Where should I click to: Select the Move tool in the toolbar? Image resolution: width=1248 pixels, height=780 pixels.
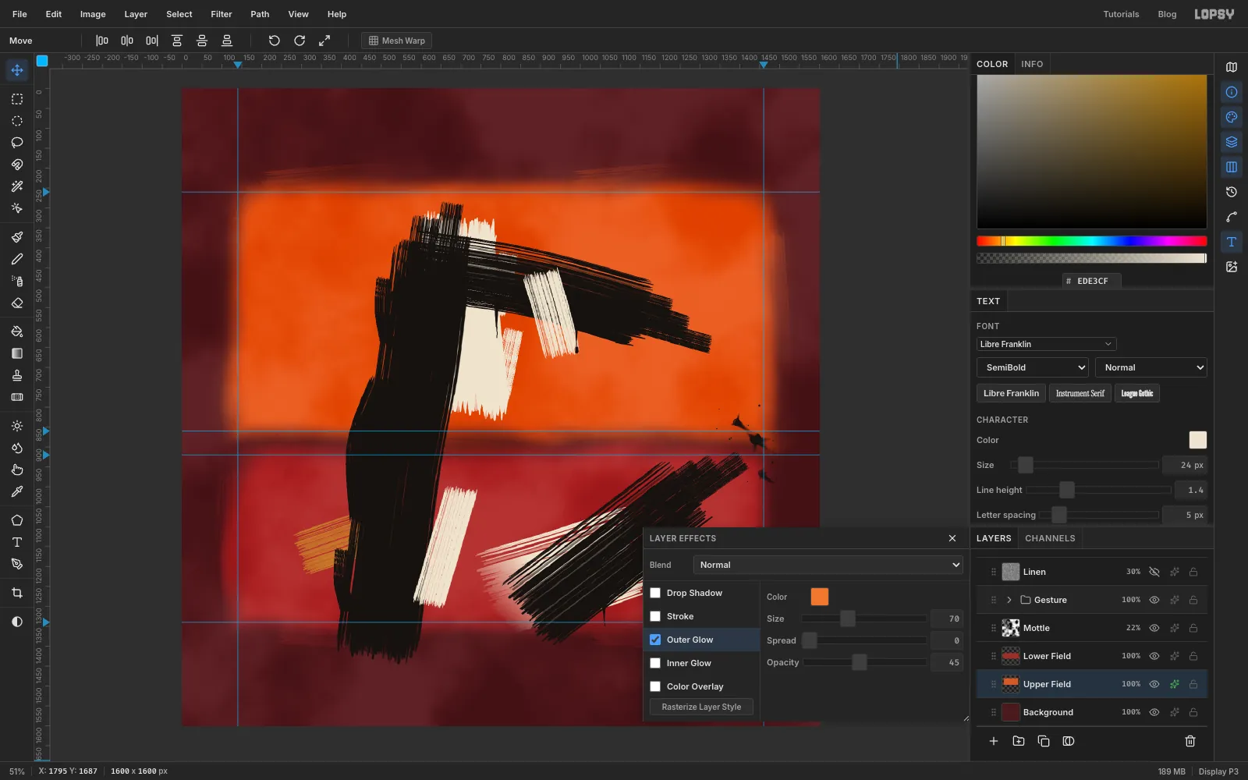click(x=17, y=70)
